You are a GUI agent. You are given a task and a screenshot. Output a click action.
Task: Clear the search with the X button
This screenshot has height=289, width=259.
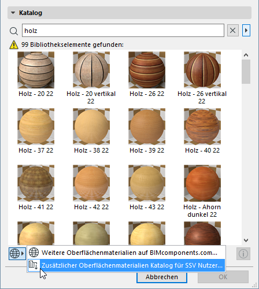click(x=233, y=31)
